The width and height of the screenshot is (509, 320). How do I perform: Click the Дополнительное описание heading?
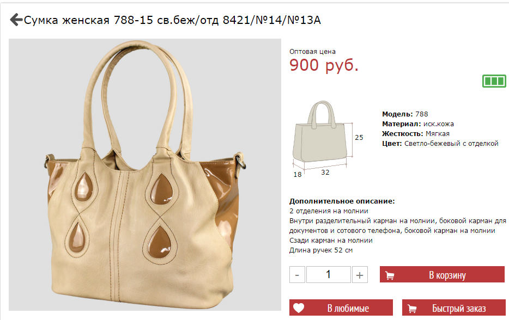click(342, 201)
